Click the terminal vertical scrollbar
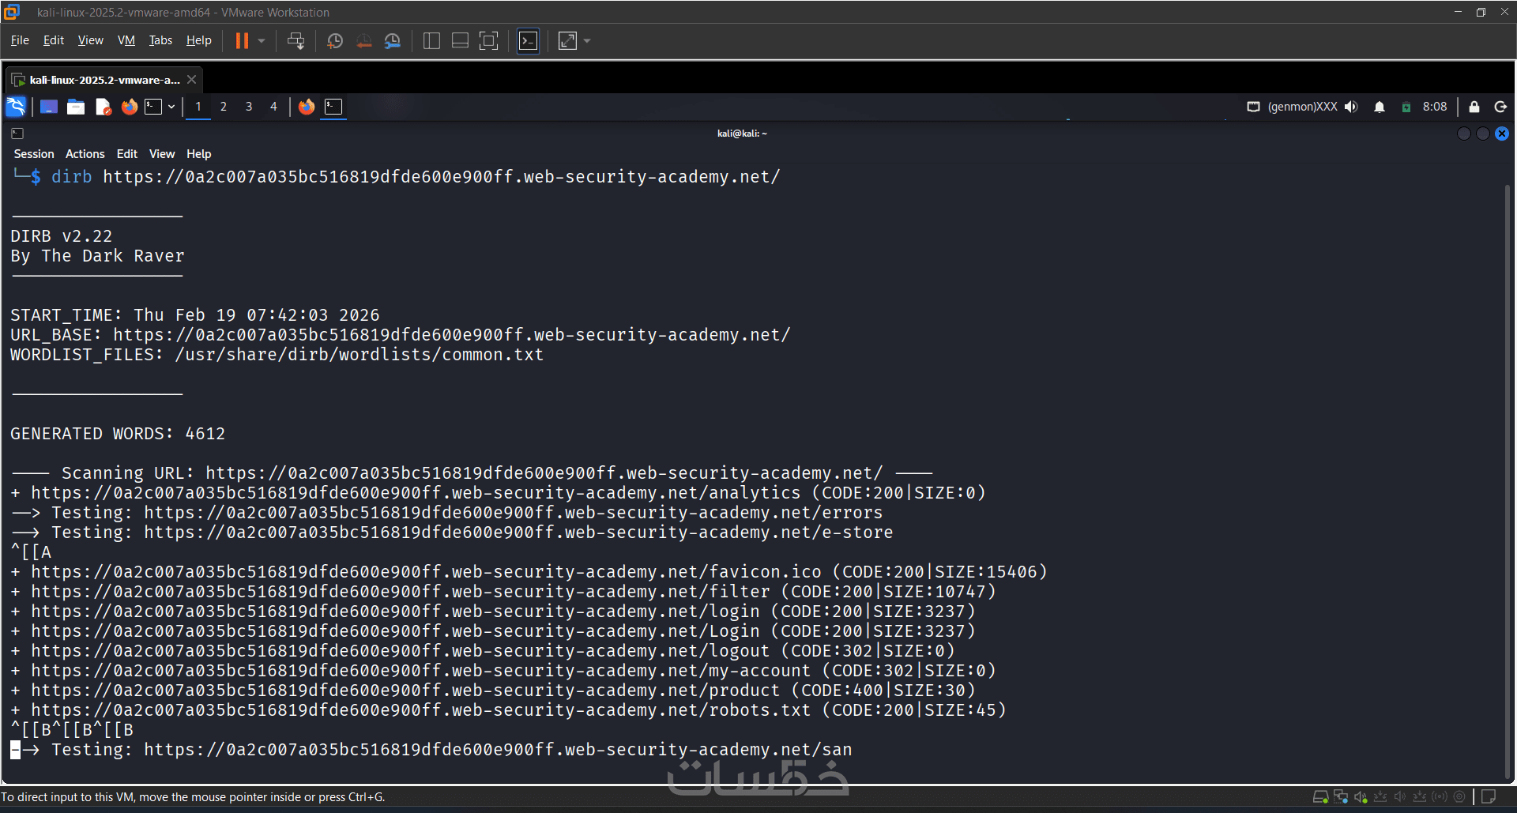 click(x=1508, y=480)
